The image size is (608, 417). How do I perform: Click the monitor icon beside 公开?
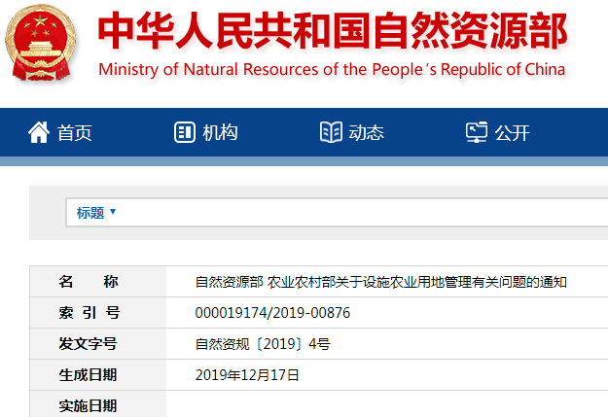477,132
